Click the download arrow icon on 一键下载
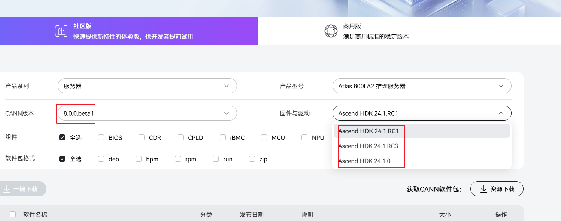The height and width of the screenshot is (221, 561). coord(7,189)
